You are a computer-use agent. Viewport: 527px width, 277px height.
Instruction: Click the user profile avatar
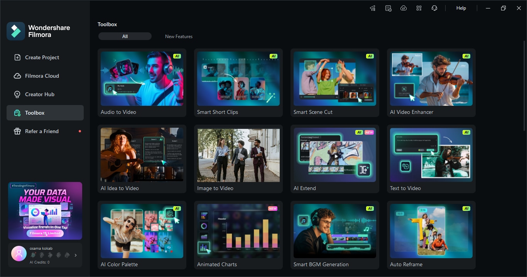pyautogui.click(x=19, y=254)
